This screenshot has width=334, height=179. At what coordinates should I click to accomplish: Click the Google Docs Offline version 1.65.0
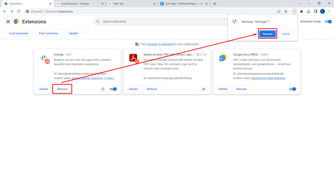click(264, 55)
